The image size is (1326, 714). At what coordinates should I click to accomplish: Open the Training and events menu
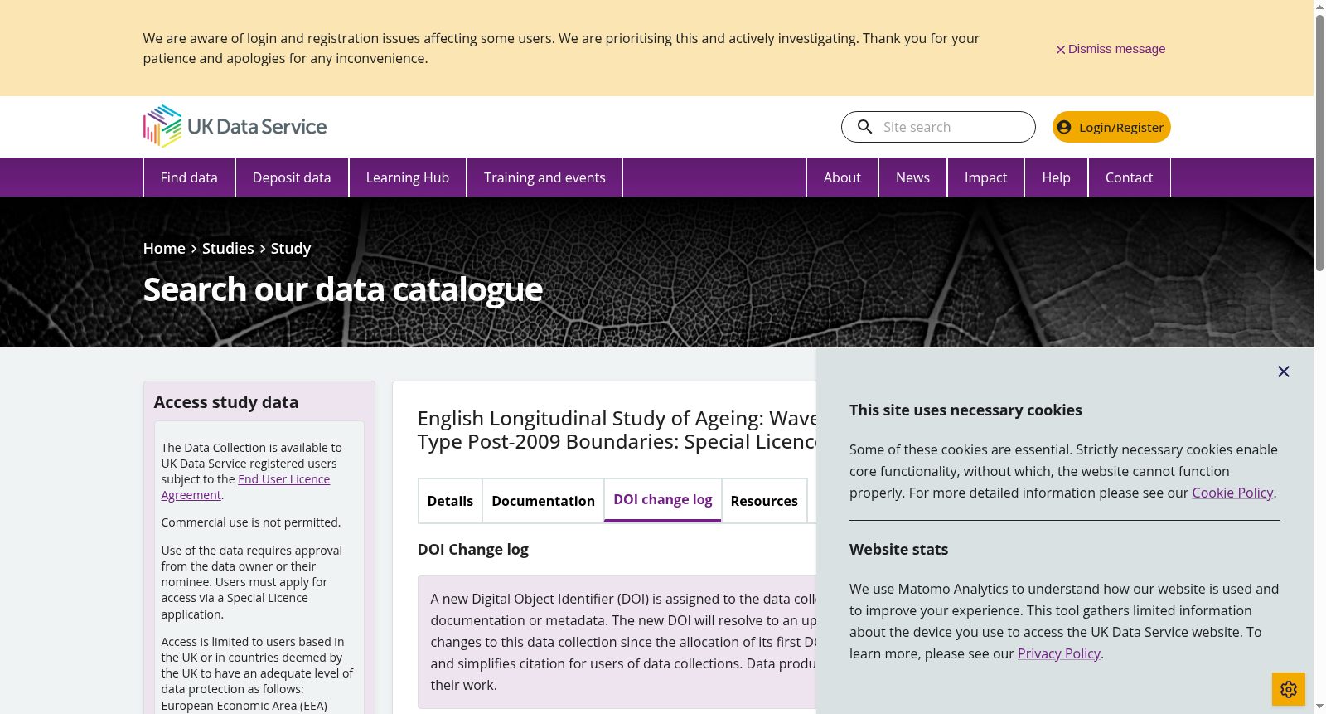(544, 177)
